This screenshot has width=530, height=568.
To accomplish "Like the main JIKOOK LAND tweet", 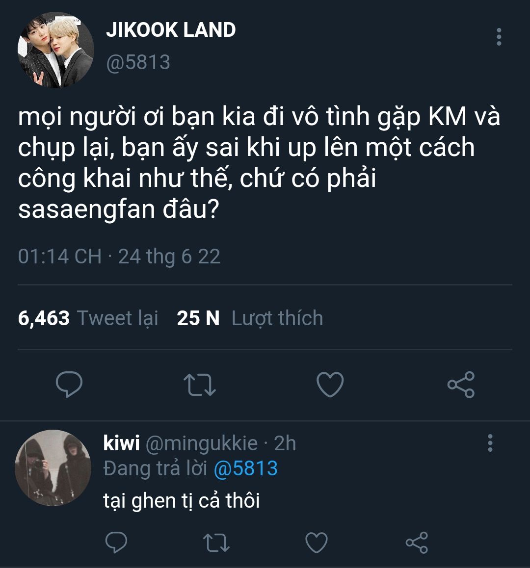I will click(330, 384).
